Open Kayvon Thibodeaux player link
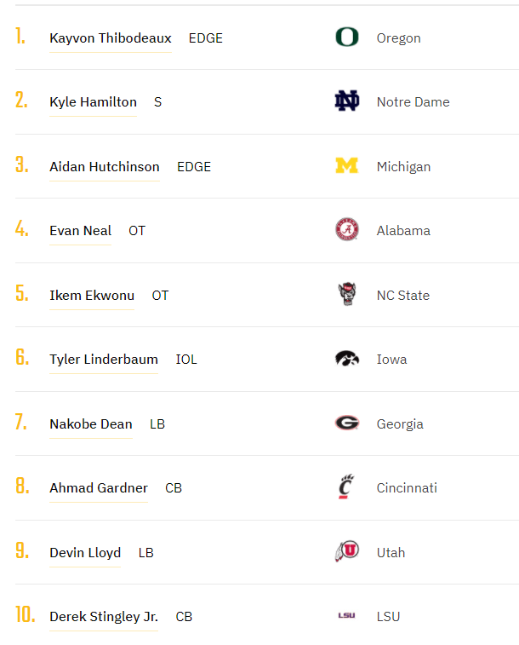This screenshot has width=519, height=645. point(111,38)
